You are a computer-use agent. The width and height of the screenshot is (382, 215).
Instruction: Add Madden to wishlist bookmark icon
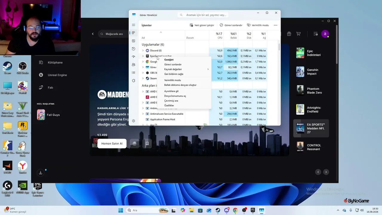point(147,144)
